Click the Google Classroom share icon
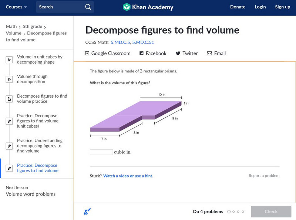 click(87, 53)
